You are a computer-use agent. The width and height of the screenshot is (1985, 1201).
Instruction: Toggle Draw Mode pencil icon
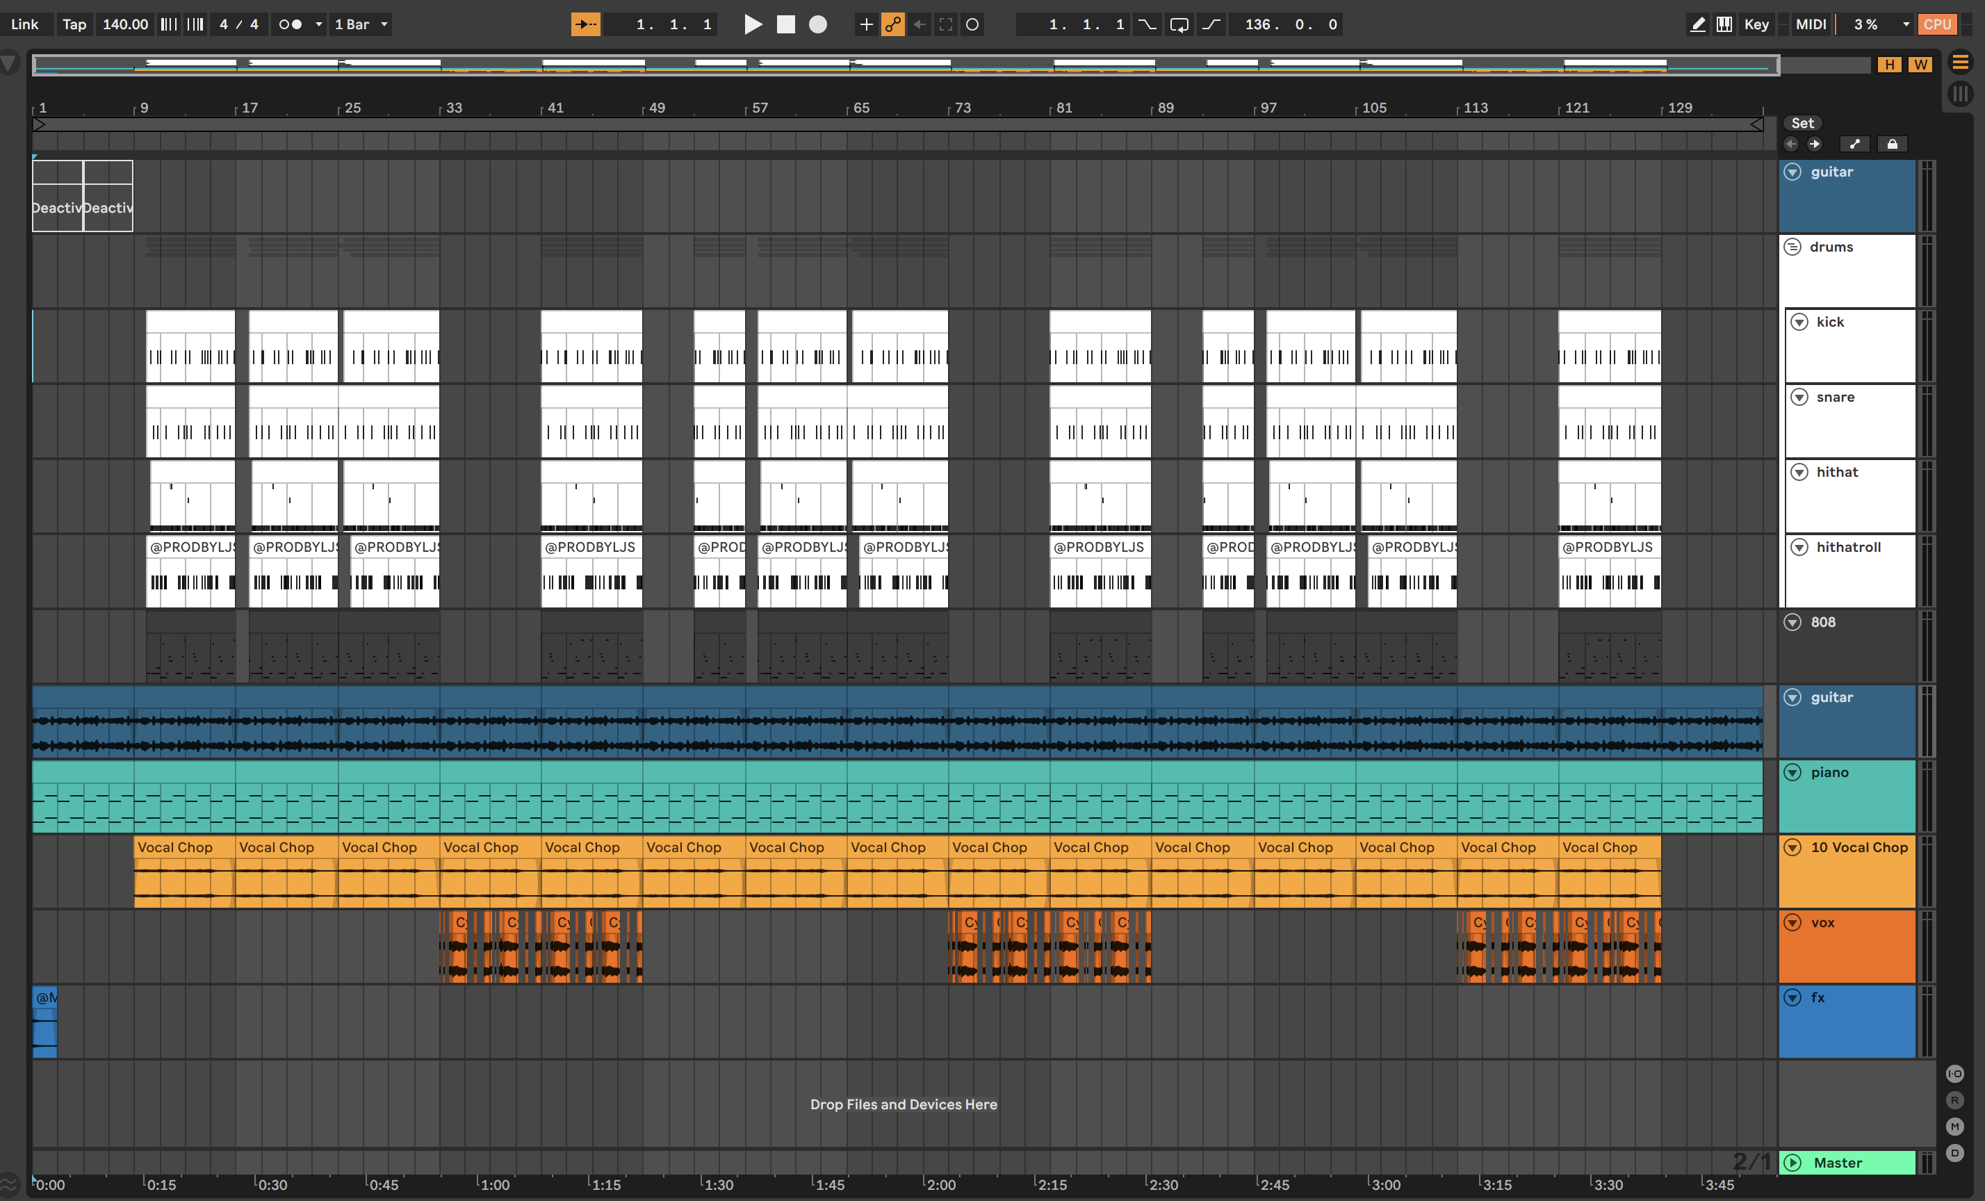tap(1697, 24)
